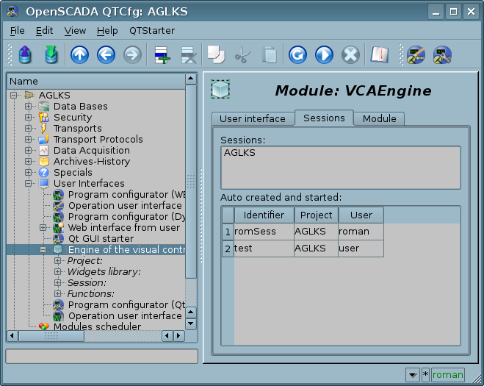Go up one level with the up arrow icon
Image resolution: width=484 pixels, height=386 pixels.
(x=79, y=55)
